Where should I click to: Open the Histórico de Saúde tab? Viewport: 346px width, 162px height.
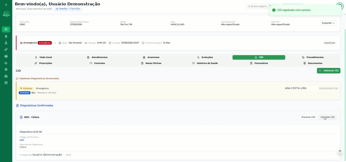click(x=205, y=63)
